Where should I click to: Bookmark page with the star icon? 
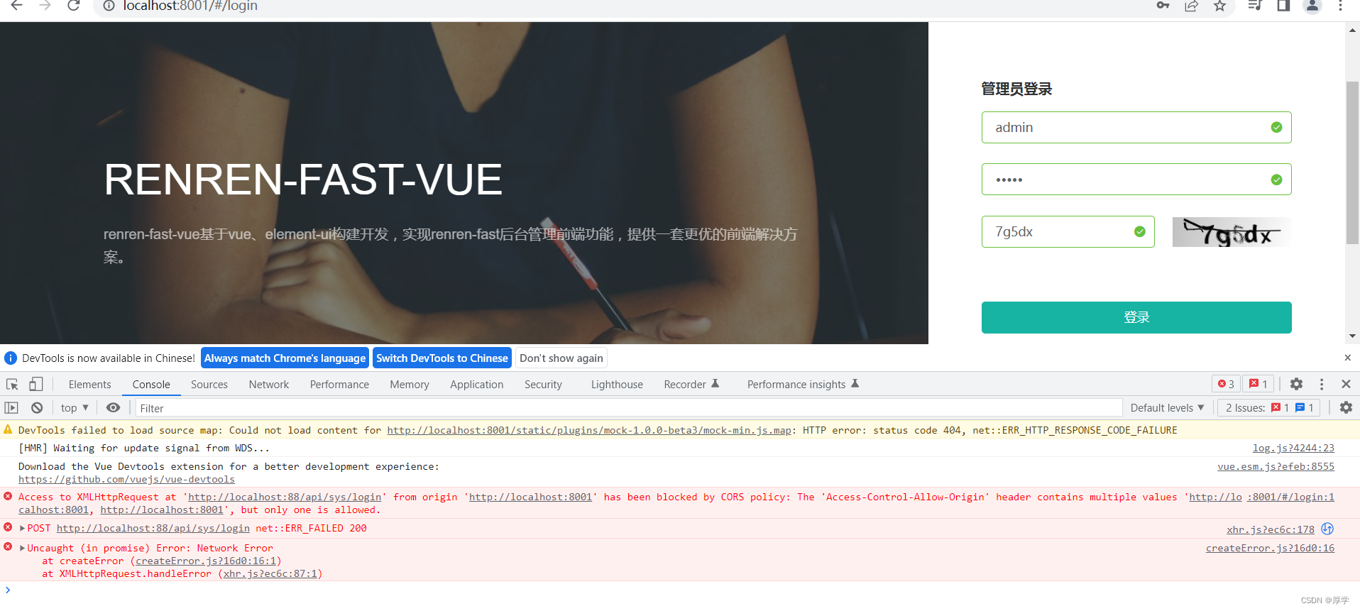(1219, 6)
